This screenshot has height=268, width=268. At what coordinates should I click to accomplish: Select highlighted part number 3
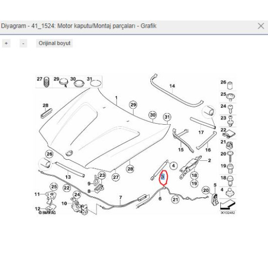click(x=163, y=177)
